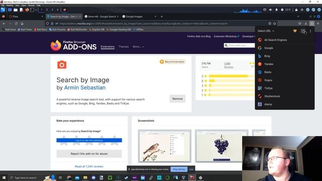Open VirtualBox Machine menu

(x=10, y=6)
